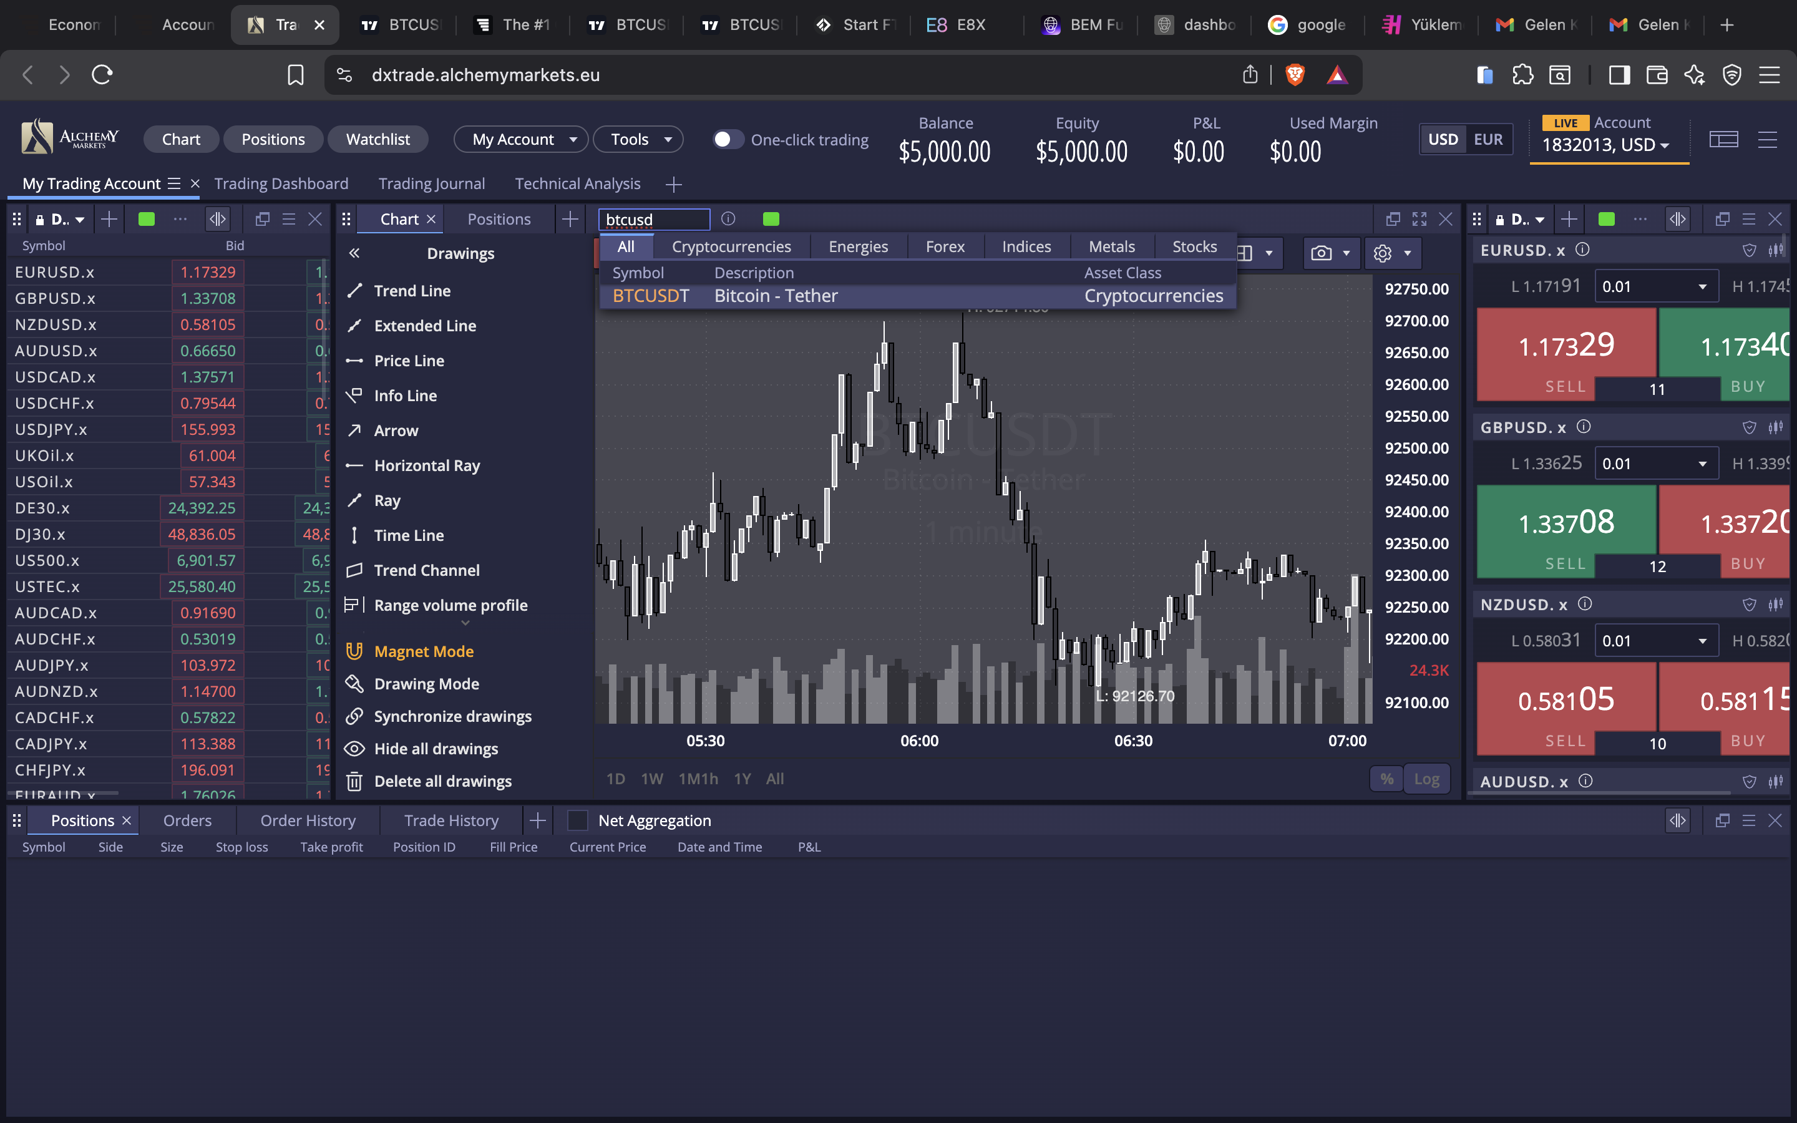Click the info icon beside symbol search
Viewport: 1797px width, 1123px height.
pyautogui.click(x=728, y=219)
